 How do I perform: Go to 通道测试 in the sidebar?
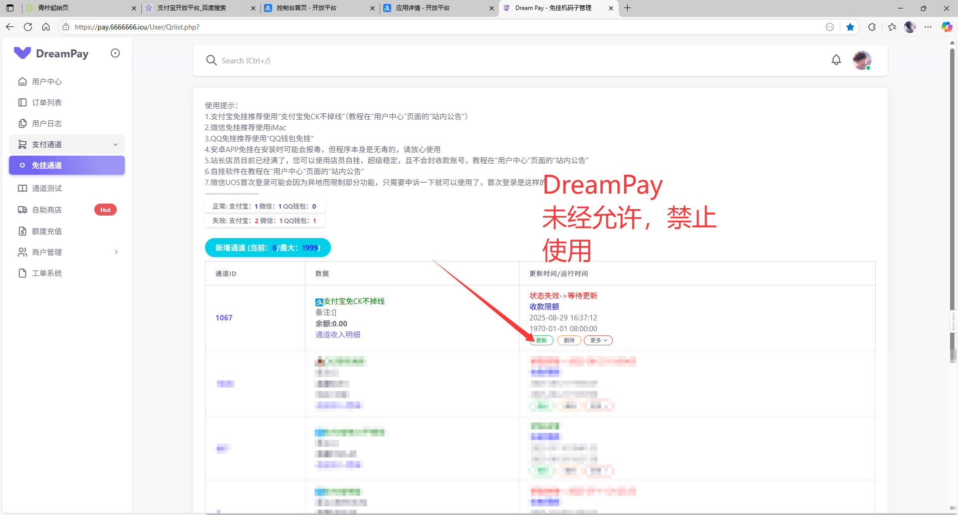[47, 188]
